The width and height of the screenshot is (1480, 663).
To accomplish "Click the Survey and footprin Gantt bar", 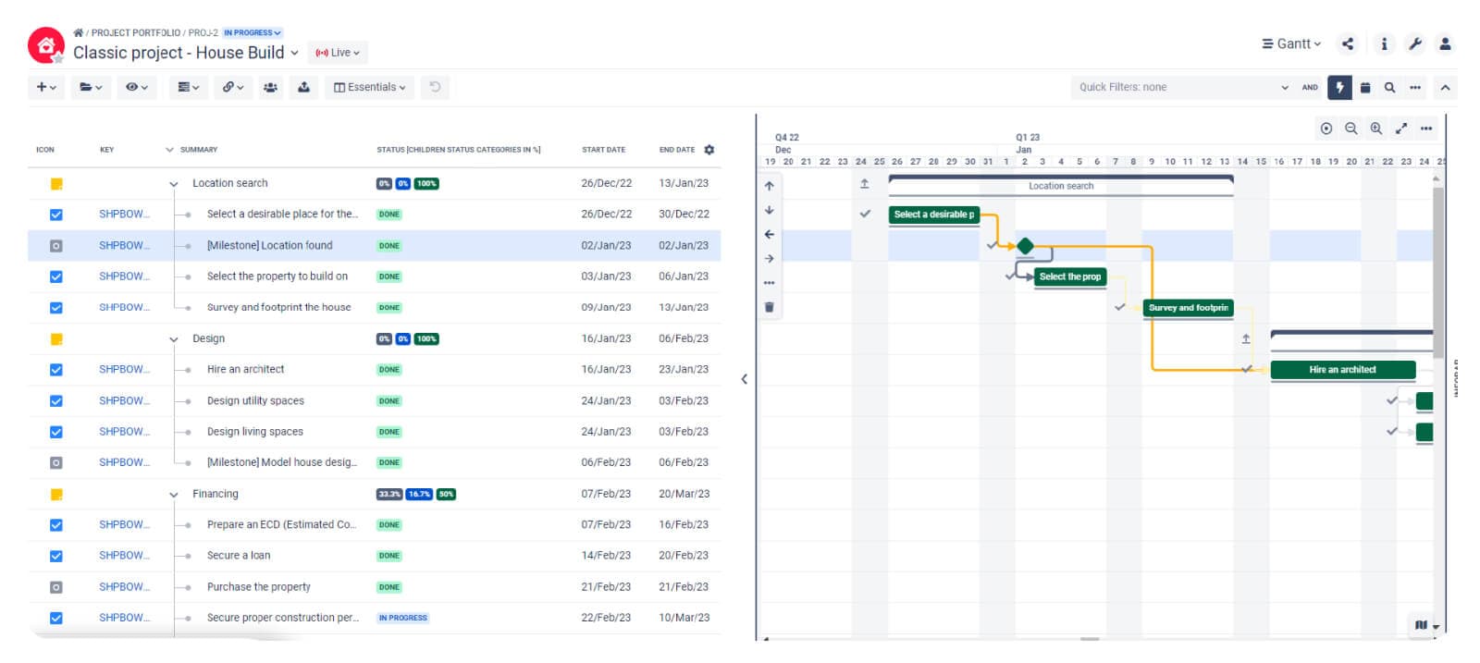I will pyautogui.click(x=1188, y=308).
